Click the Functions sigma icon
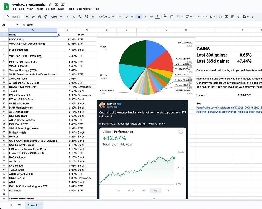This screenshot has width=262, height=209. coord(253,17)
